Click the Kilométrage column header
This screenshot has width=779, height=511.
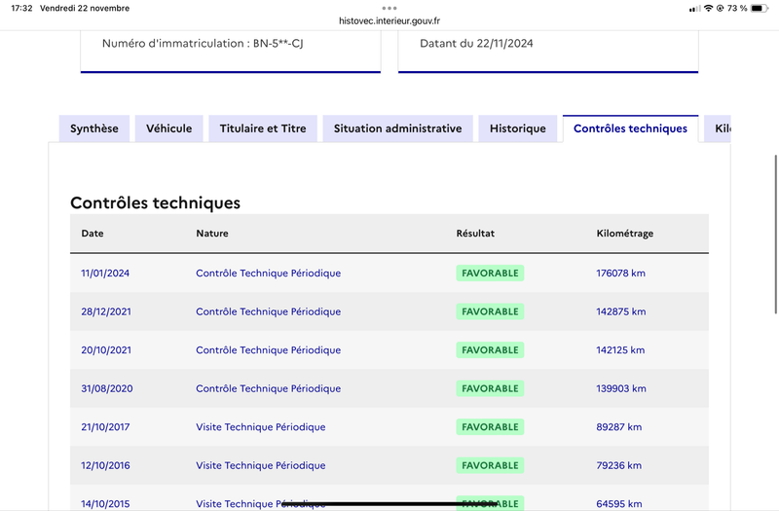tap(625, 234)
